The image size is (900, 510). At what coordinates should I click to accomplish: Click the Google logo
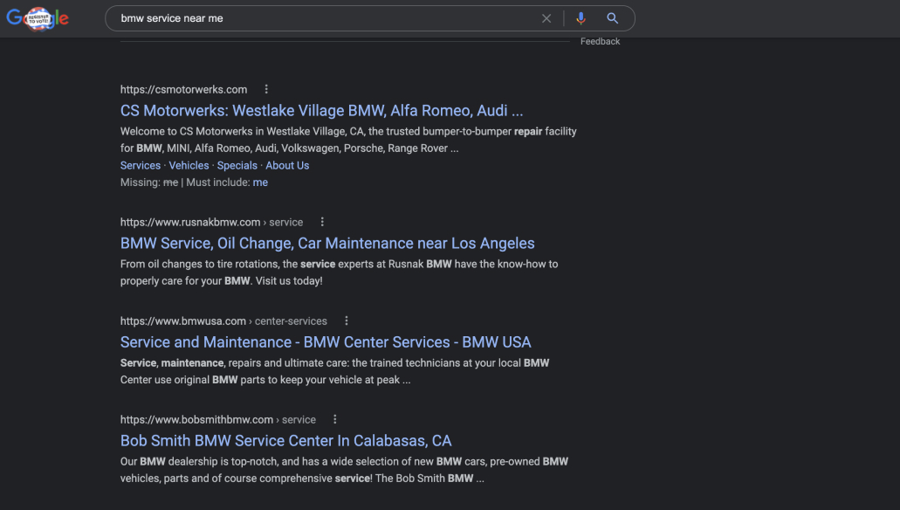38,18
